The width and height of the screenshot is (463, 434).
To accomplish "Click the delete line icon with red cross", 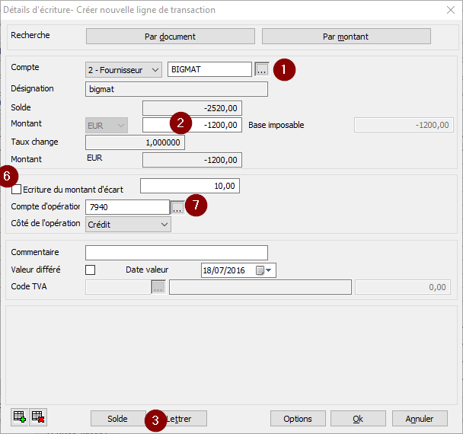I will [x=38, y=418].
